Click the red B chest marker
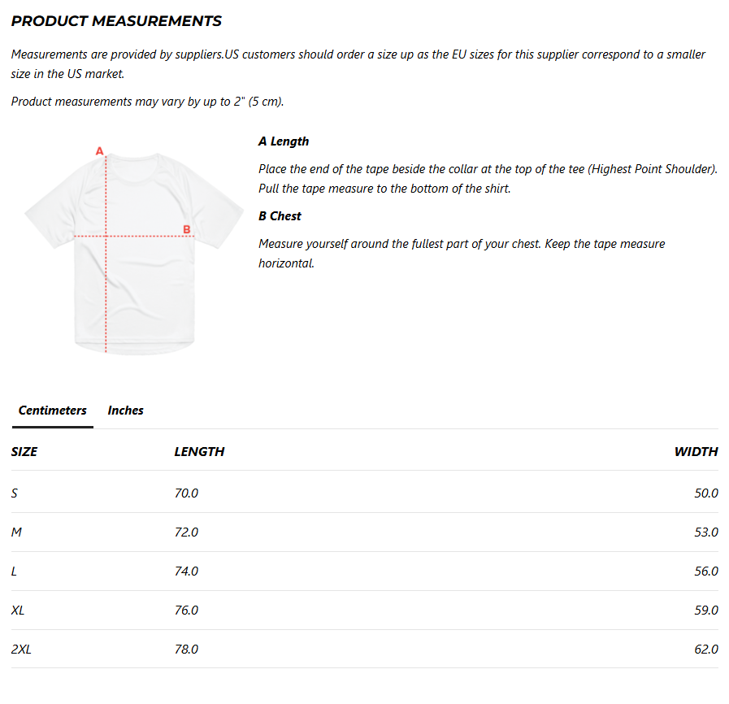This screenshot has height=704, width=729. tap(186, 229)
